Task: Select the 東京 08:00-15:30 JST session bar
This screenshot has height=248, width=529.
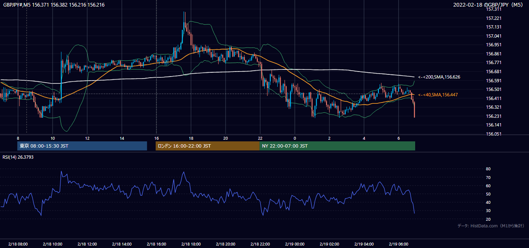Action: pyautogui.click(x=82, y=146)
